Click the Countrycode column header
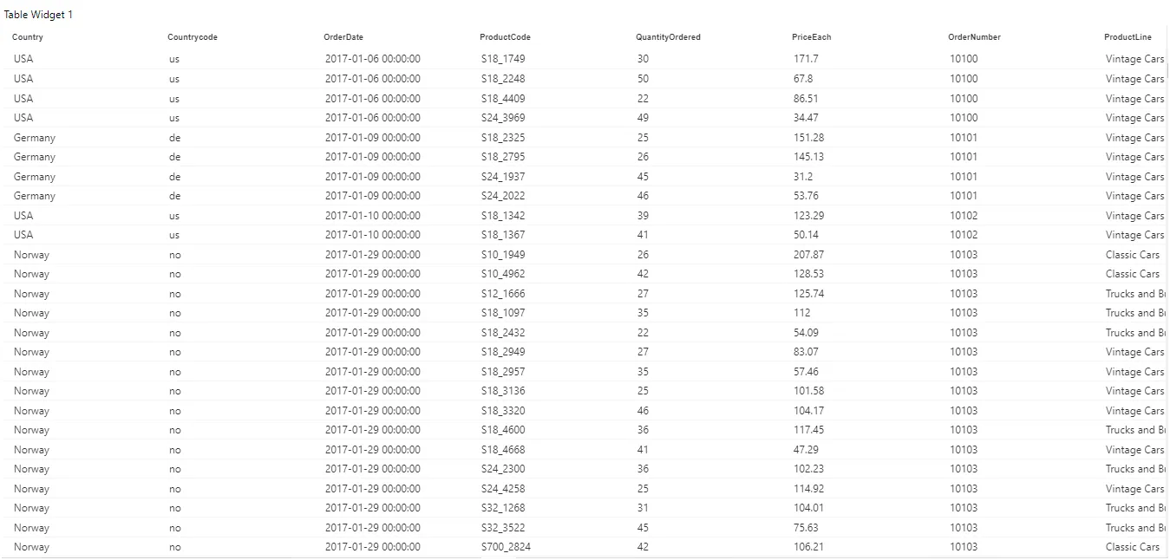 (x=193, y=37)
